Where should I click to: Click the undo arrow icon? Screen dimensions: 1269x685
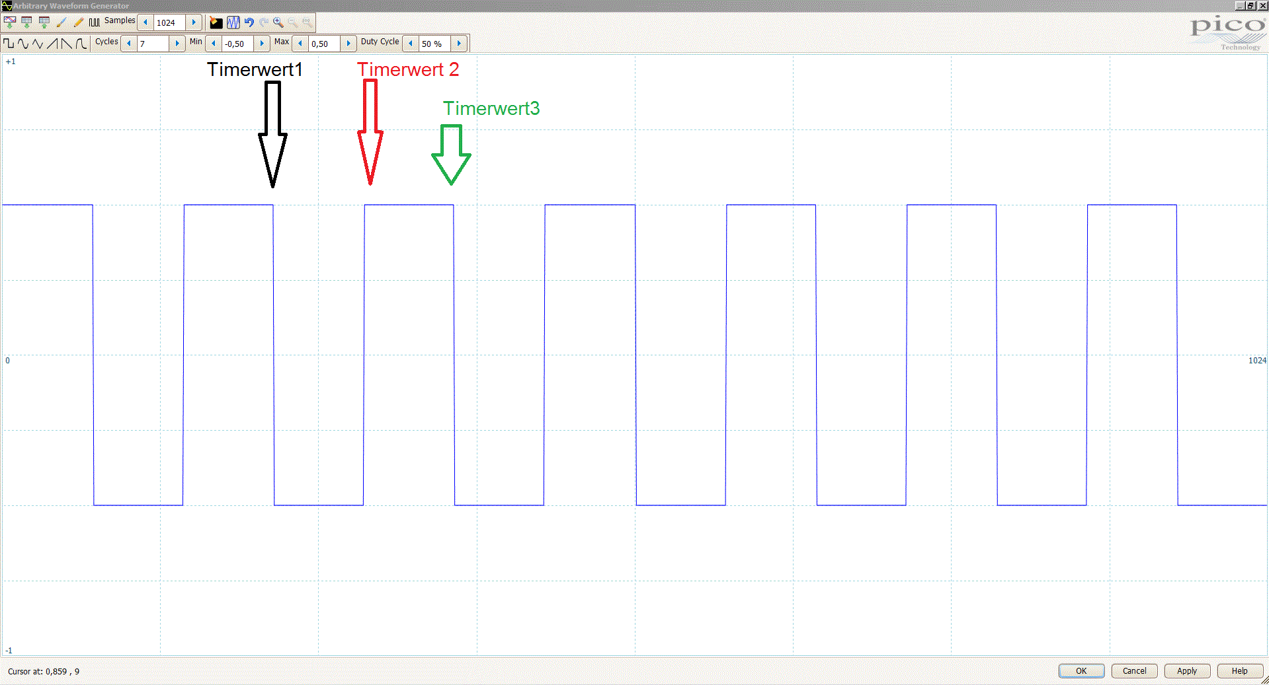249,22
